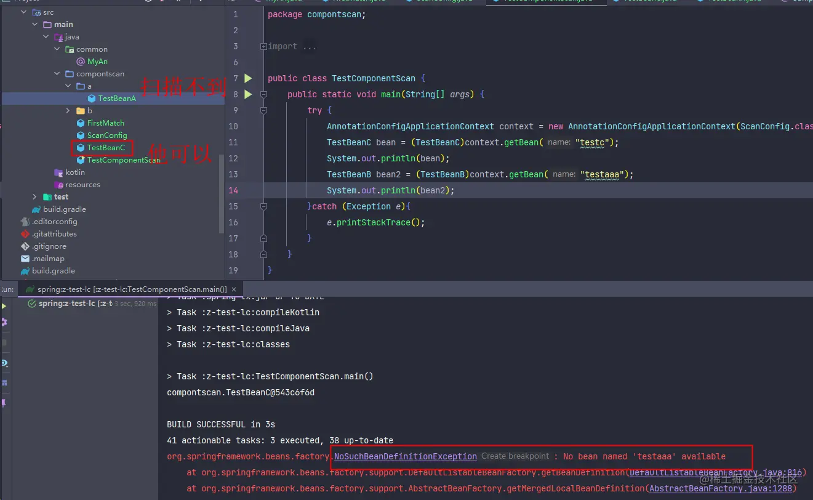Image resolution: width=813 pixels, height=500 pixels.
Task: Click the common package folder icon
Action: (x=70, y=49)
